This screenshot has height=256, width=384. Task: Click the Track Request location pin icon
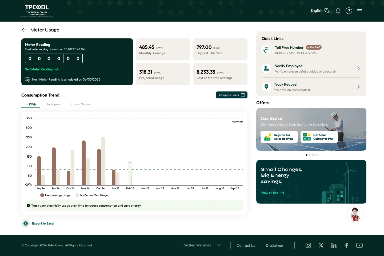[266, 87]
